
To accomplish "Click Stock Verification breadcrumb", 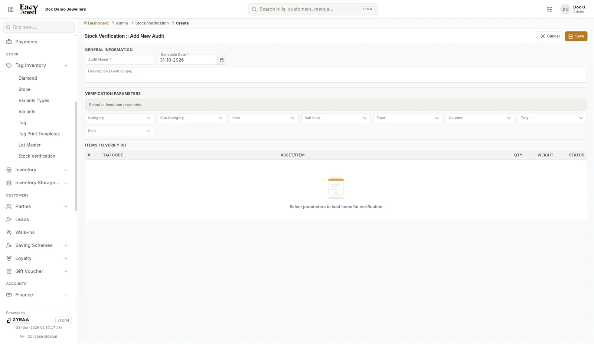I will 152,23.
